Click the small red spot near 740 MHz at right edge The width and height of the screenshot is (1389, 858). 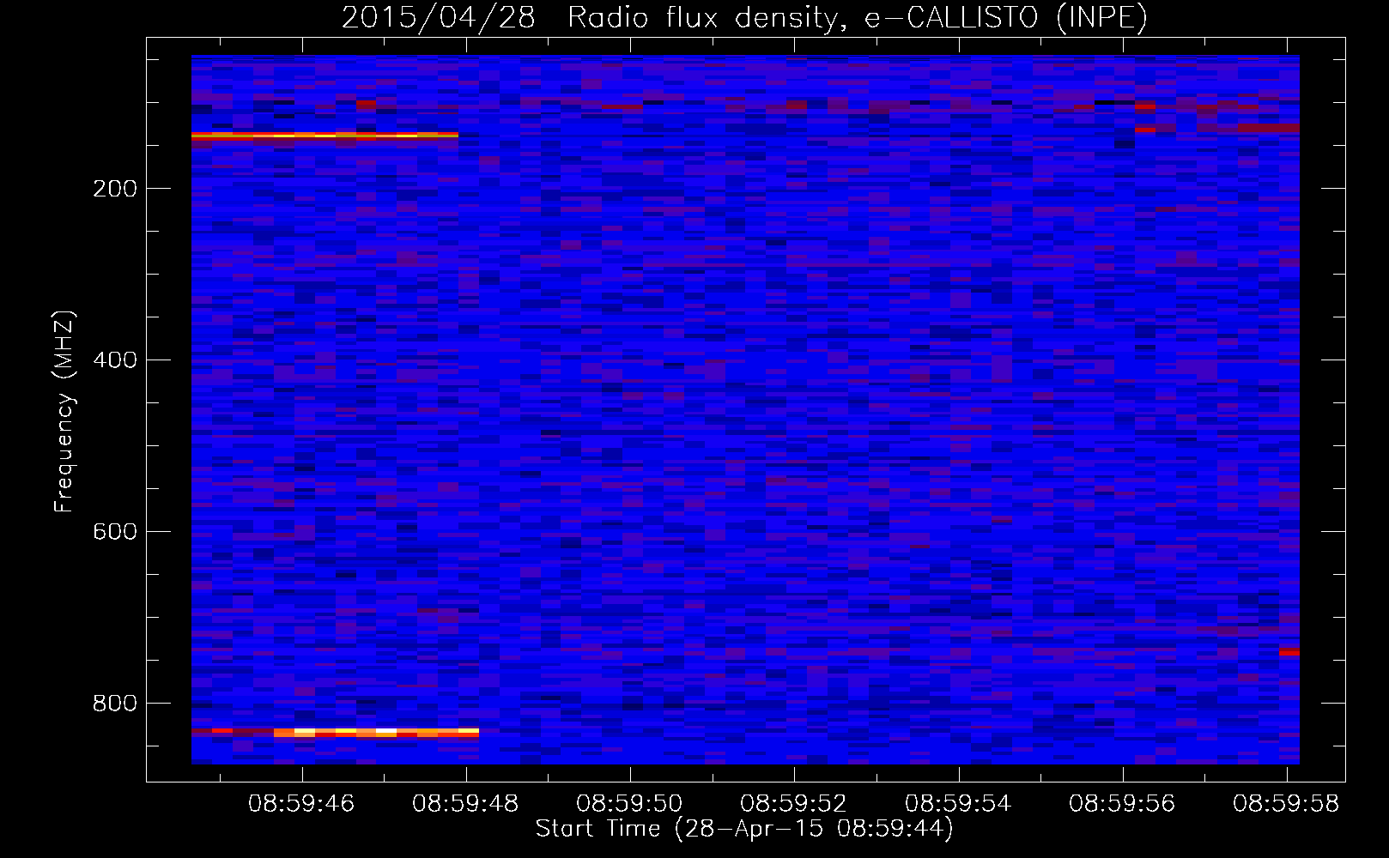[x=1289, y=652]
